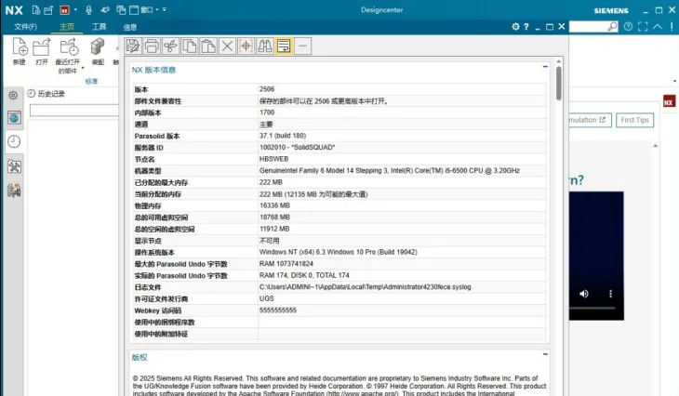The height and width of the screenshot is (396, 679).
Task: Click the Paste clipboard icon in information window
Action: click(208, 46)
